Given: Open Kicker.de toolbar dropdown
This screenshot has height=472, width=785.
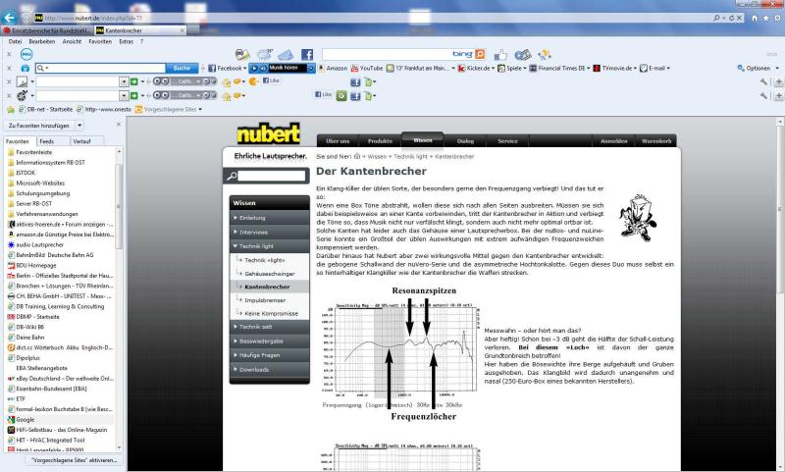Looking at the screenshot, I should pyautogui.click(x=494, y=68).
